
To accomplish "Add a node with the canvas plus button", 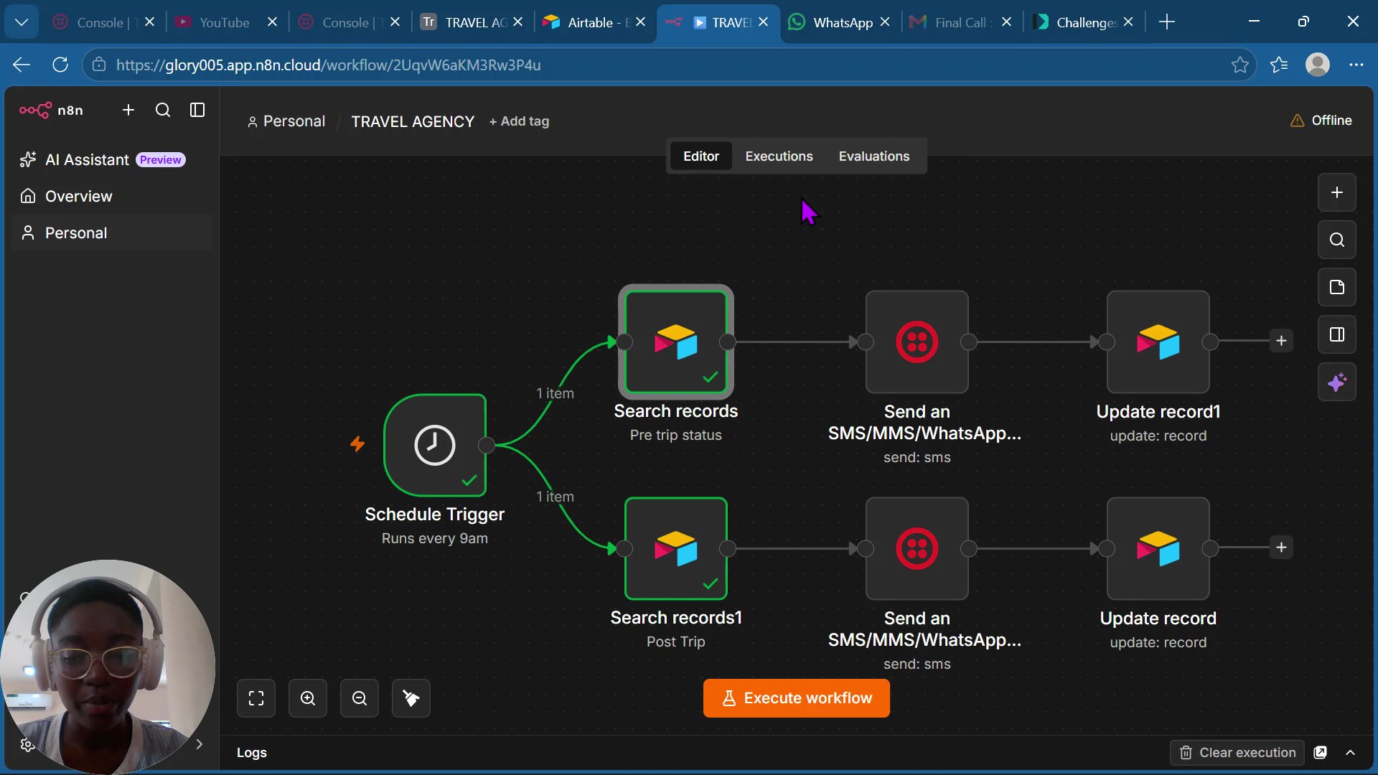I will tap(1336, 192).
